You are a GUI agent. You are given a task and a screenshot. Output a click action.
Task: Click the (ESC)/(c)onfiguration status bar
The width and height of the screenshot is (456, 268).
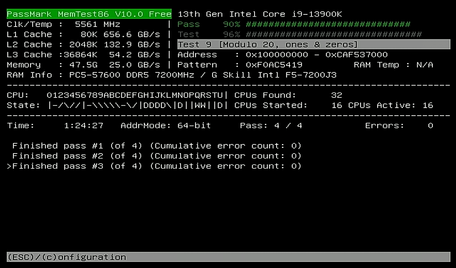coord(228,257)
